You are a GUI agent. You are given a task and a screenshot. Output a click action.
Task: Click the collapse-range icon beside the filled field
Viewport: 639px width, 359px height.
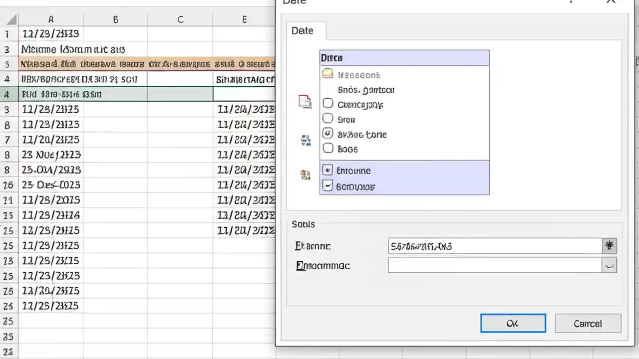[609, 245]
